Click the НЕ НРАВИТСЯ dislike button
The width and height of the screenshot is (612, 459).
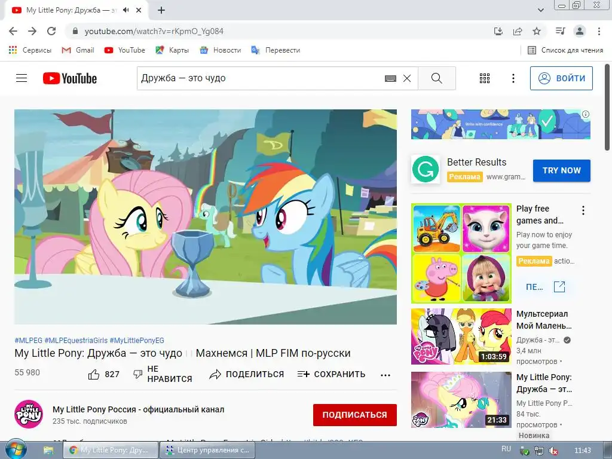tap(163, 374)
